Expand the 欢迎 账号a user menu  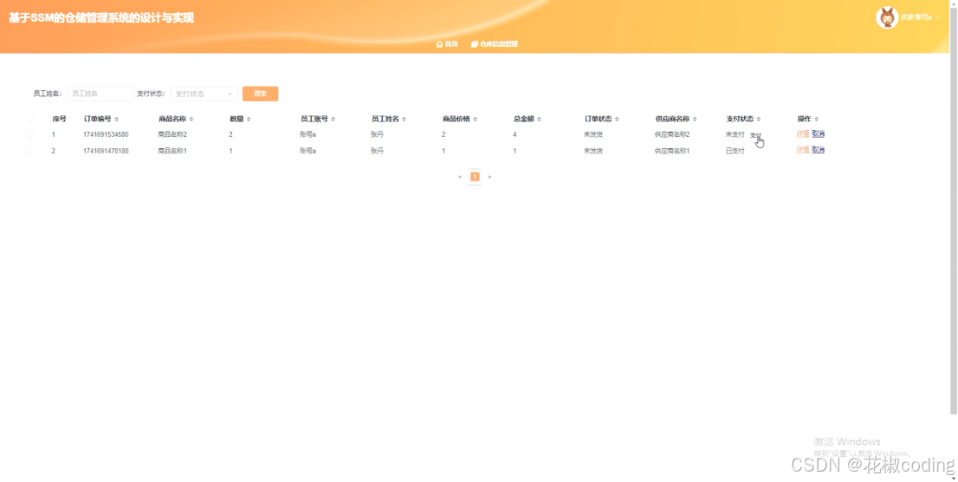coord(920,17)
